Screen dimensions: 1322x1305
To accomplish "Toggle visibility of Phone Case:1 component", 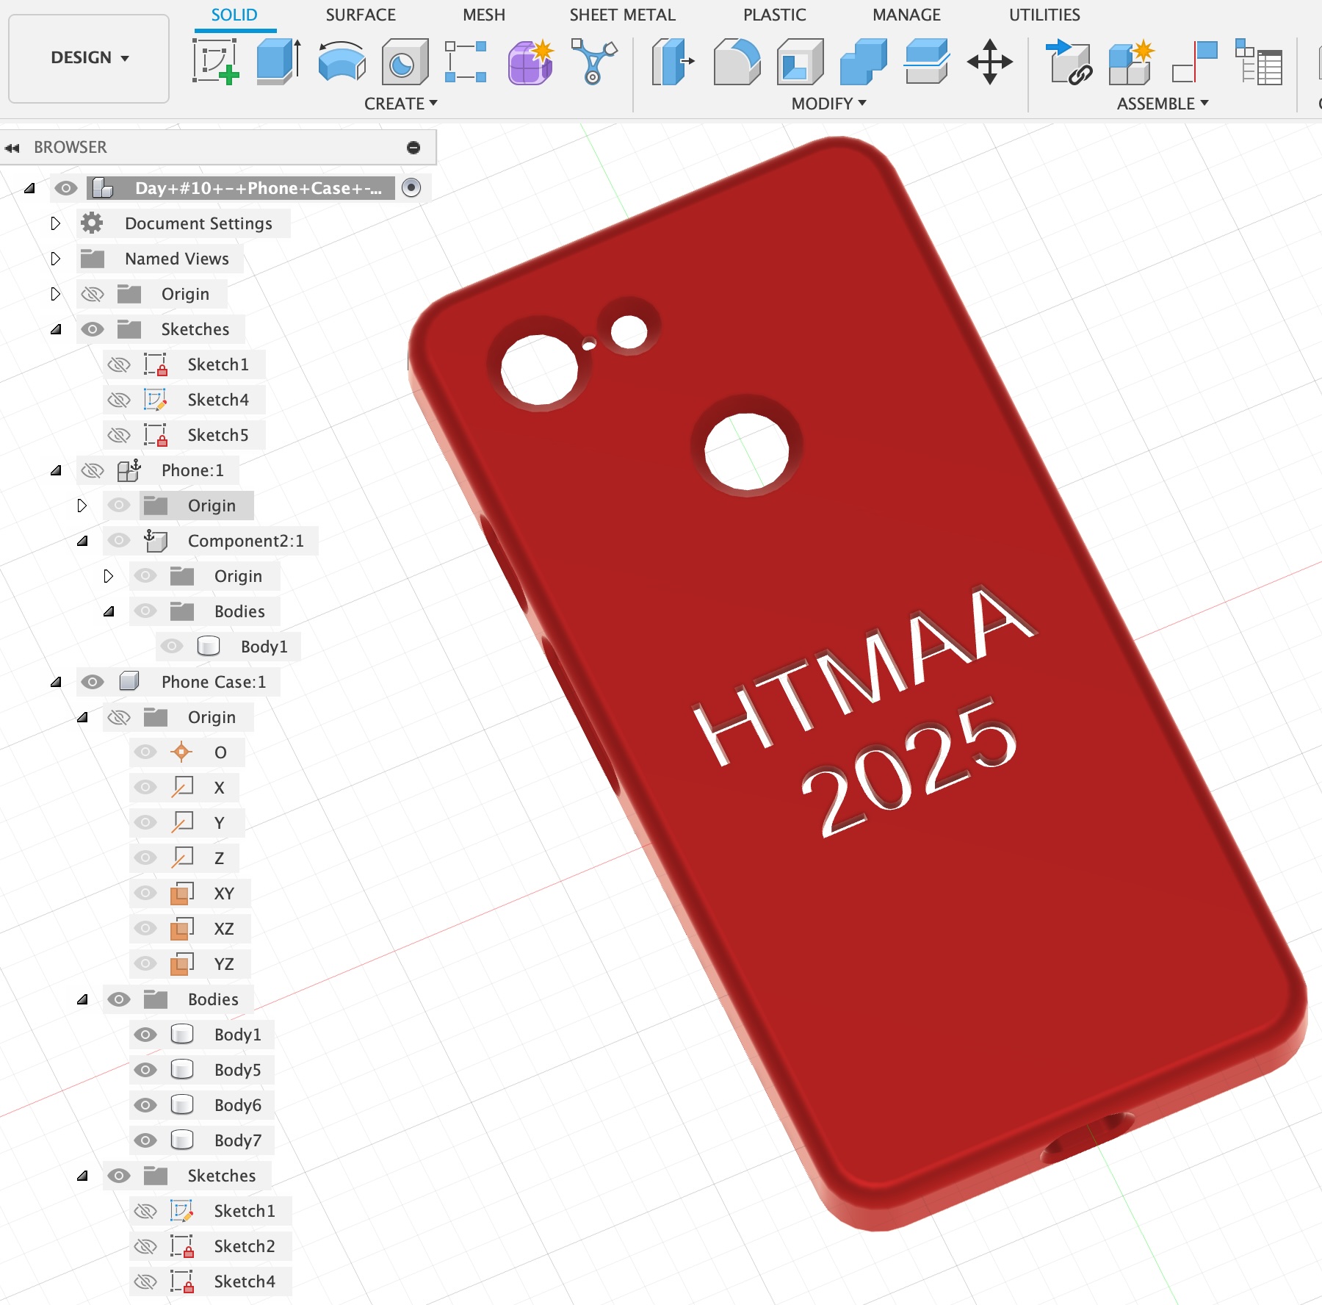I will click(x=93, y=682).
